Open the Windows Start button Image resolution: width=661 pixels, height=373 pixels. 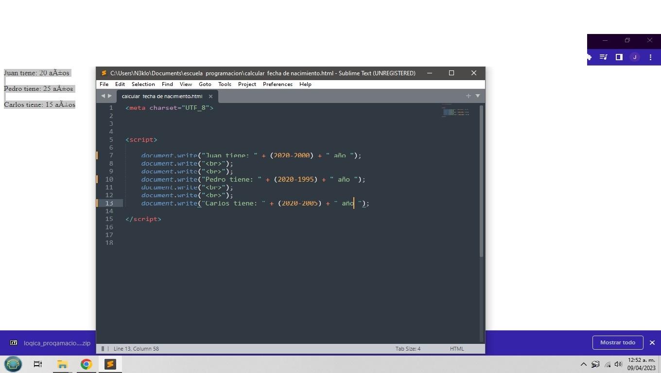13,364
